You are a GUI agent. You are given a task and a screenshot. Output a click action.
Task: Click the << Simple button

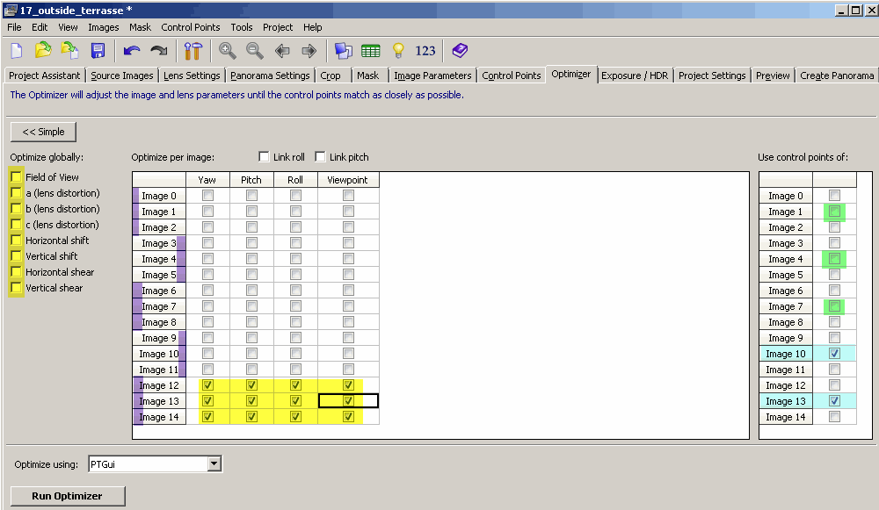click(x=44, y=132)
